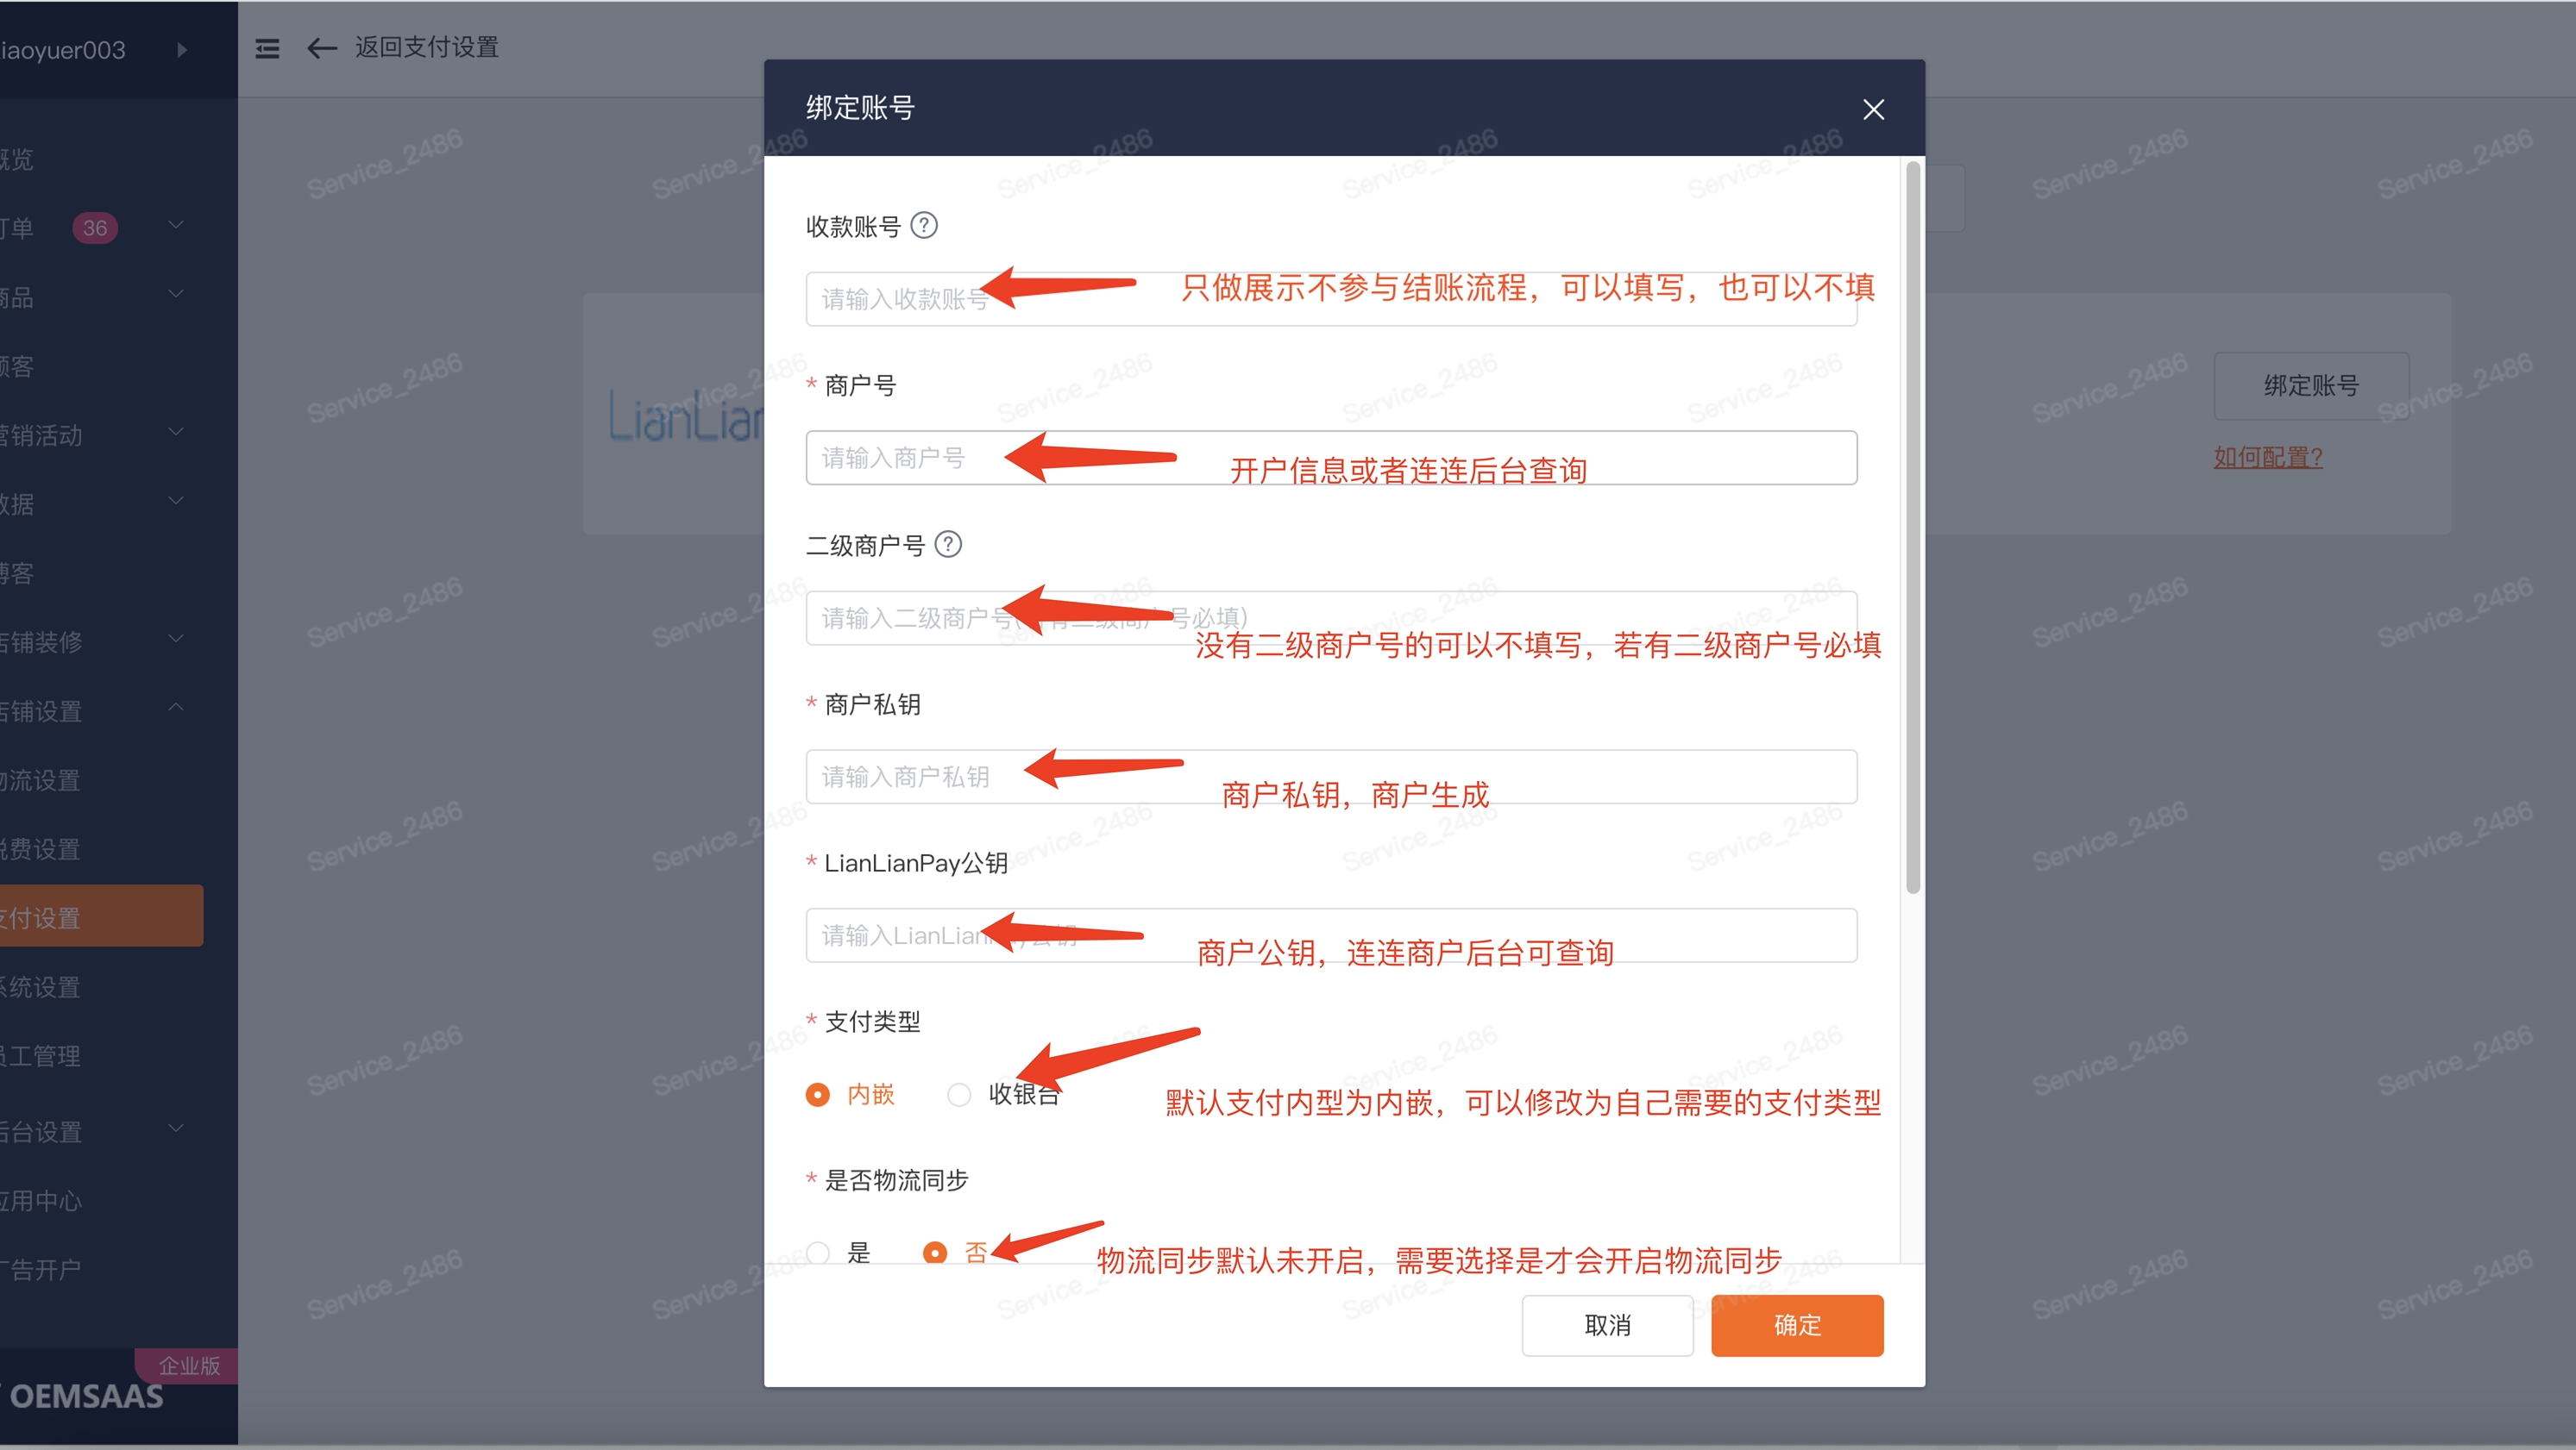
Task: Click the 如何配置? help link
Action: tap(2267, 458)
